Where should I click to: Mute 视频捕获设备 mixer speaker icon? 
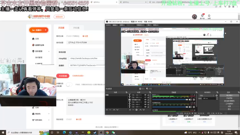click(x=190, y=107)
